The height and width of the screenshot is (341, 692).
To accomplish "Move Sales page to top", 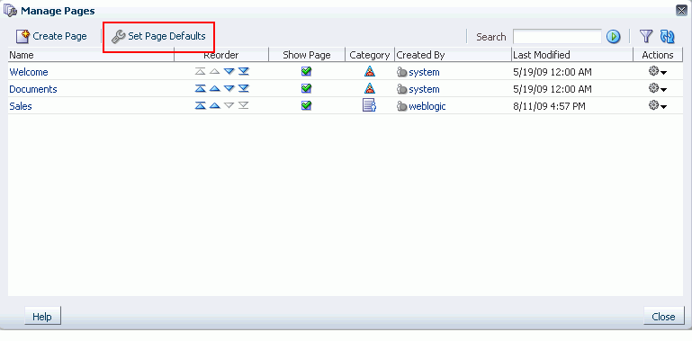I will tap(201, 106).
